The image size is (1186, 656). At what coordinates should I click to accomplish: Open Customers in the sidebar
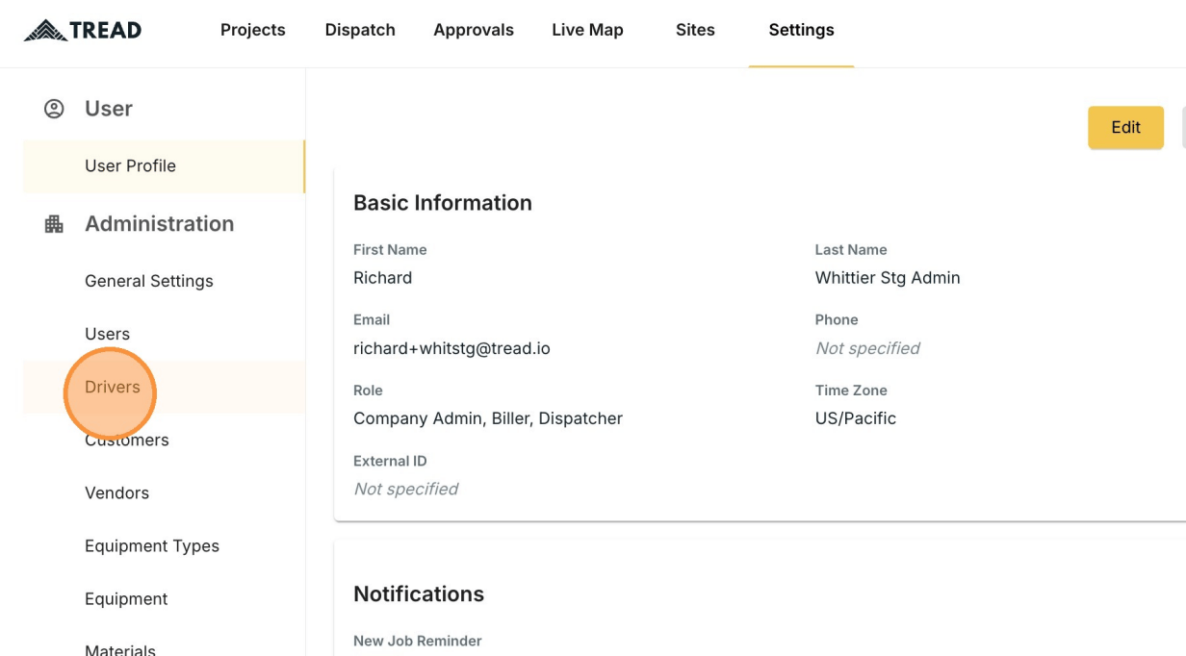164,440
